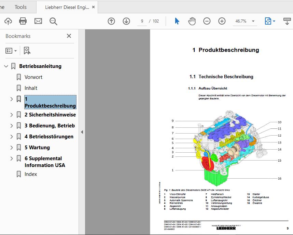The image size is (293, 235).
Task: Click the legend entry Abgasturbolader
Action: point(220,209)
